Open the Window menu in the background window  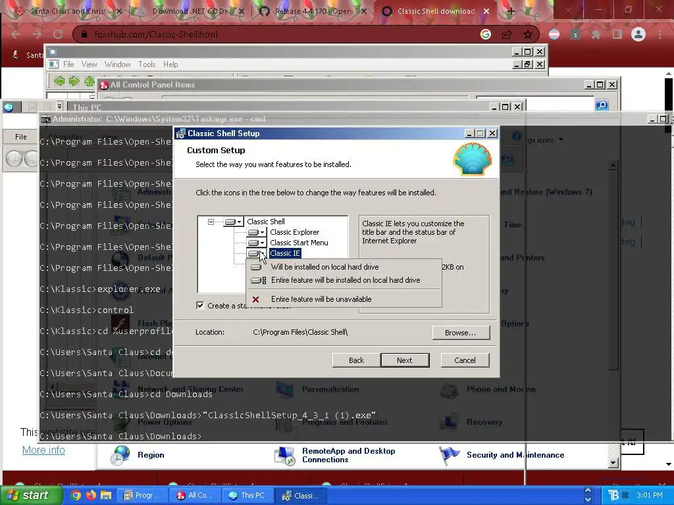coord(117,64)
